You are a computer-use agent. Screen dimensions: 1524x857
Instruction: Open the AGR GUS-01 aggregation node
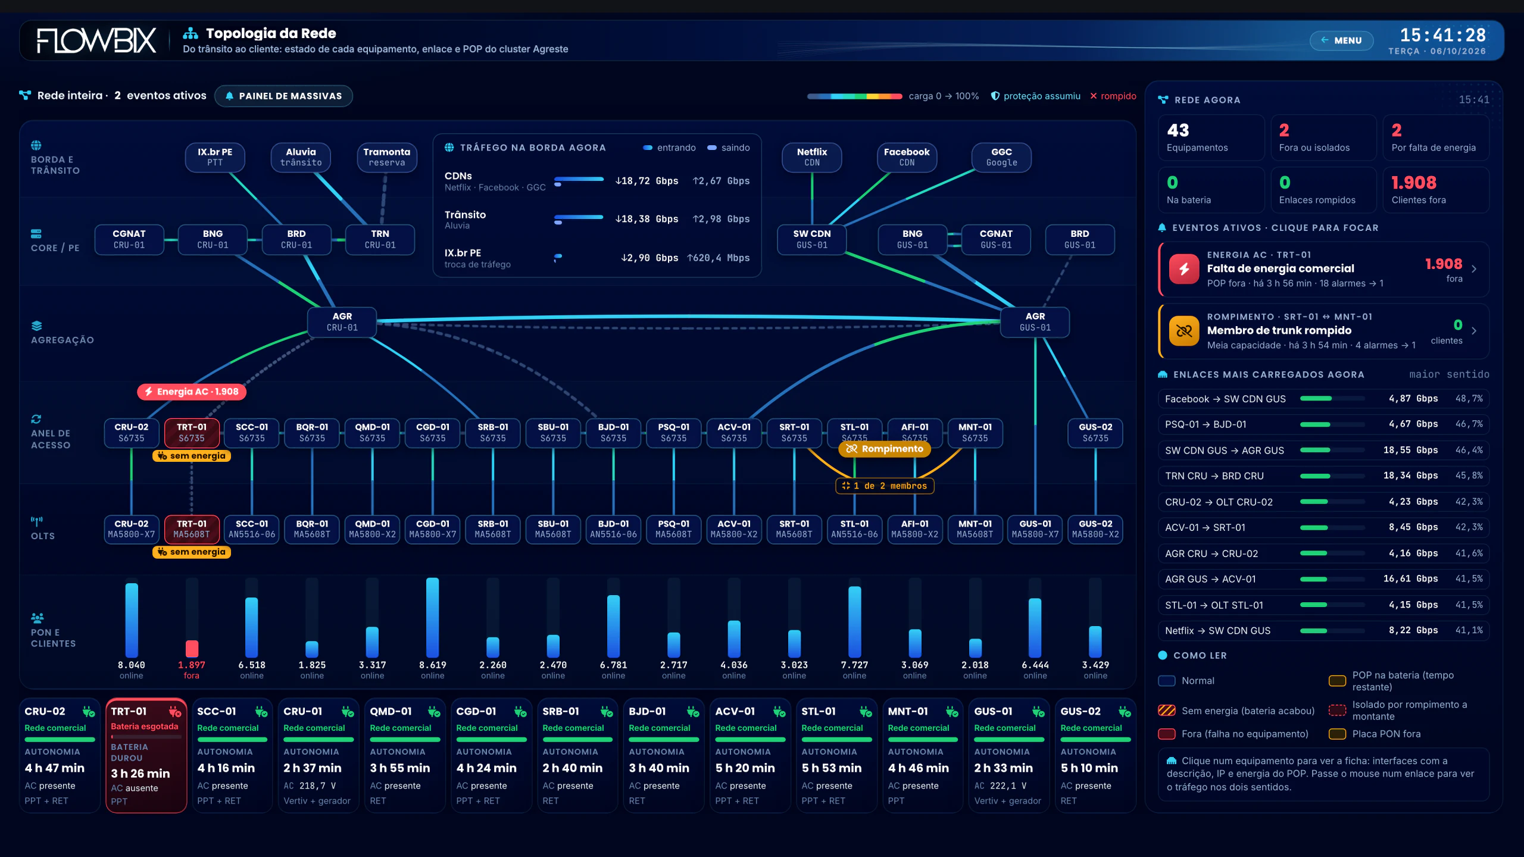[x=1035, y=322]
